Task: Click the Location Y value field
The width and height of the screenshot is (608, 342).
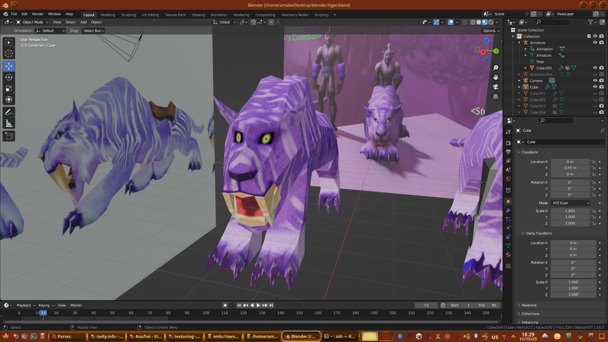Action: click(570, 168)
